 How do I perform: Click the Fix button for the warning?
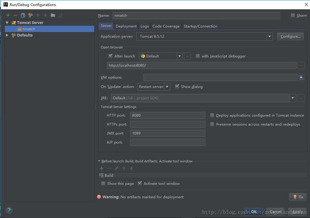tap(297, 197)
